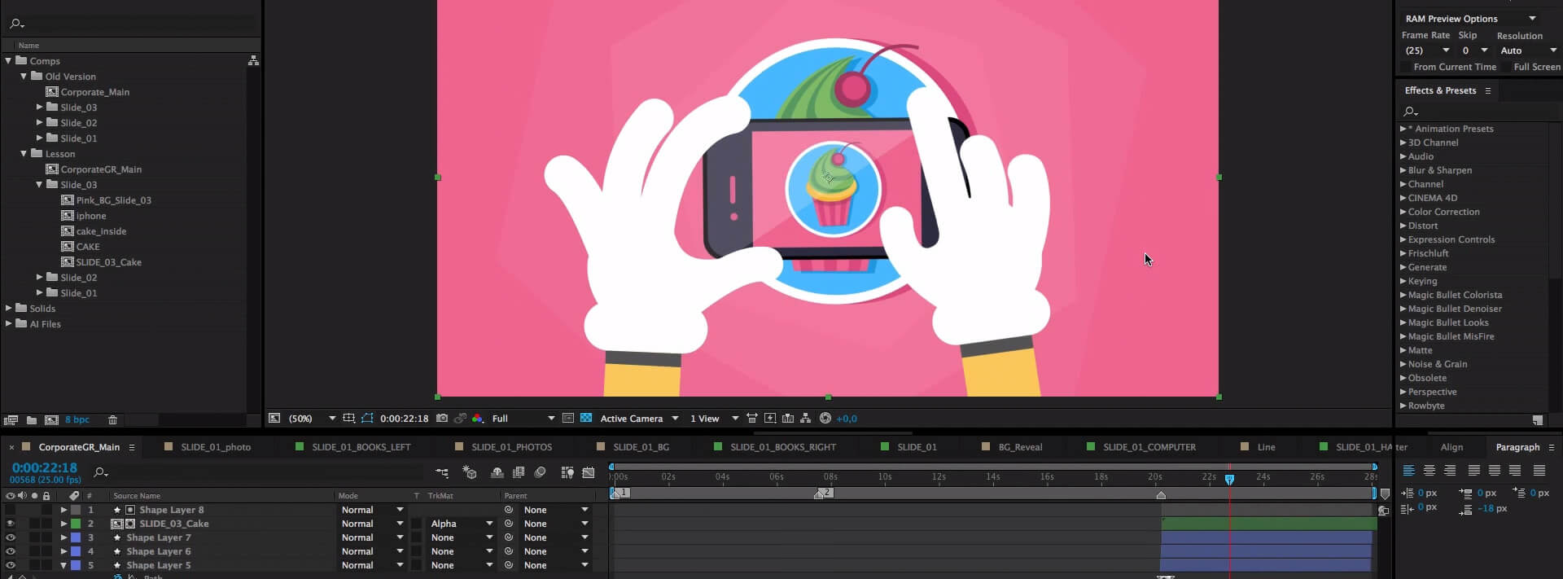This screenshot has width=1563, height=579.
Task: Select right align text in Paragraph panel
Action: (x=1450, y=471)
